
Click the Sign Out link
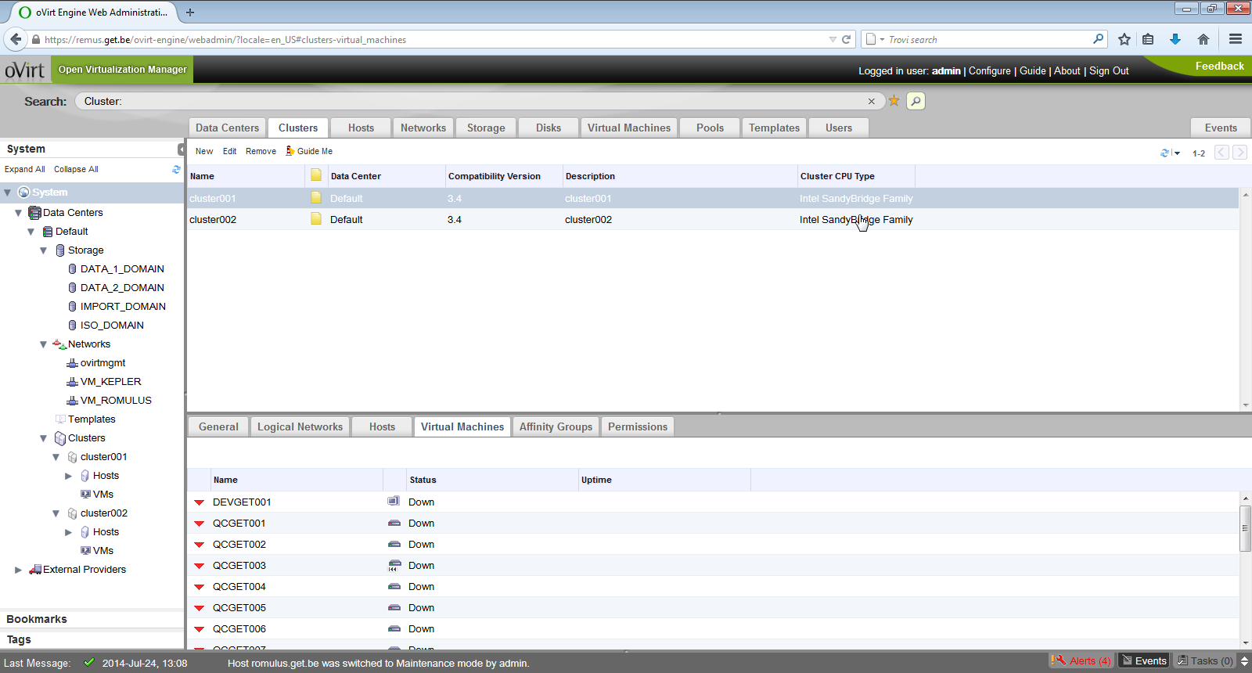click(x=1109, y=70)
